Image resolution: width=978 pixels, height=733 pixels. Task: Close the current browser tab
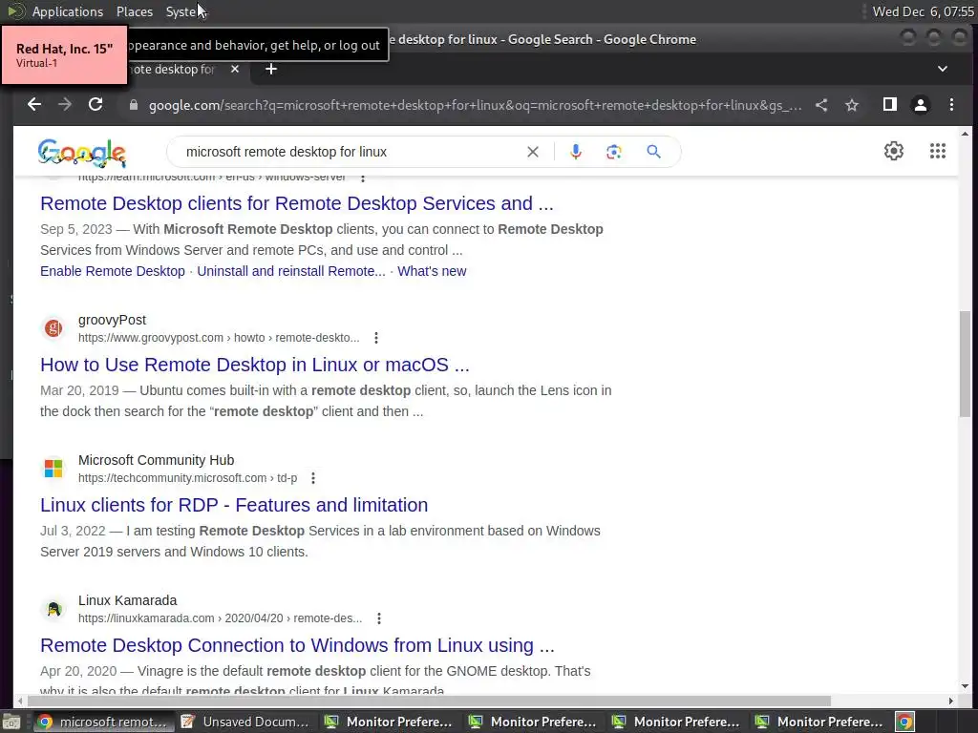235,69
